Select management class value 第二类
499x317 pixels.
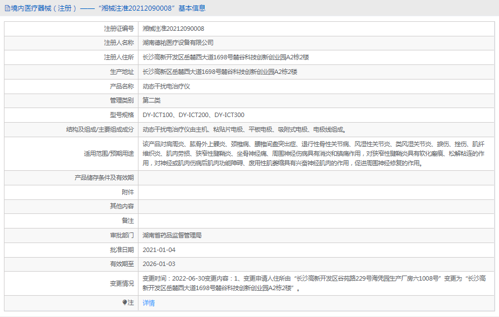click(x=151, y=100)
